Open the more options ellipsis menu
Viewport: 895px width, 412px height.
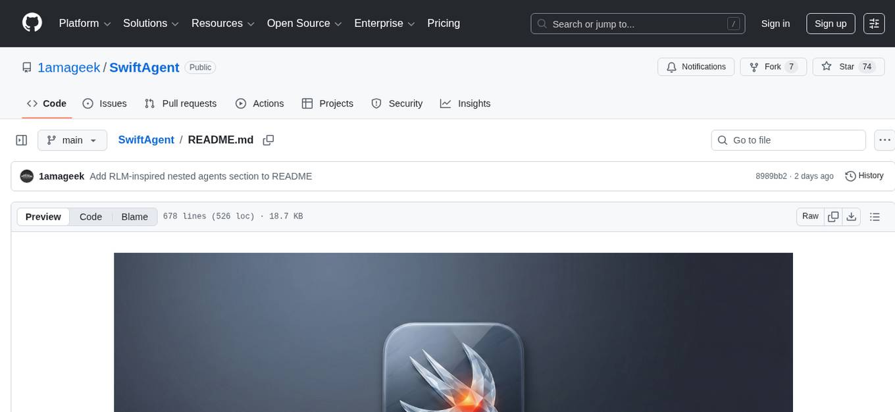pyautogui.click(x=884, y=140)
